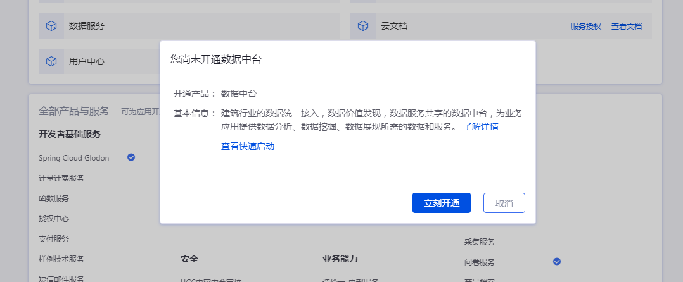Dismiss the dialog with 取消

click(x=504, y=203)
